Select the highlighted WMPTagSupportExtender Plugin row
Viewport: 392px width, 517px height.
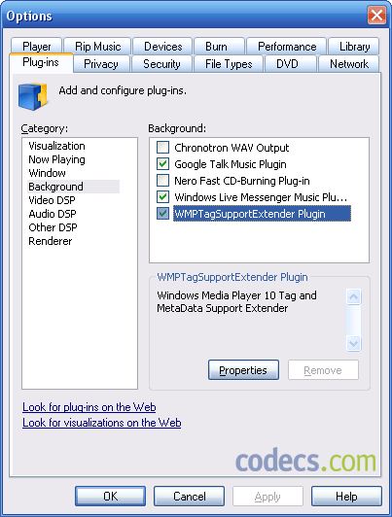(x=262, y=214)
